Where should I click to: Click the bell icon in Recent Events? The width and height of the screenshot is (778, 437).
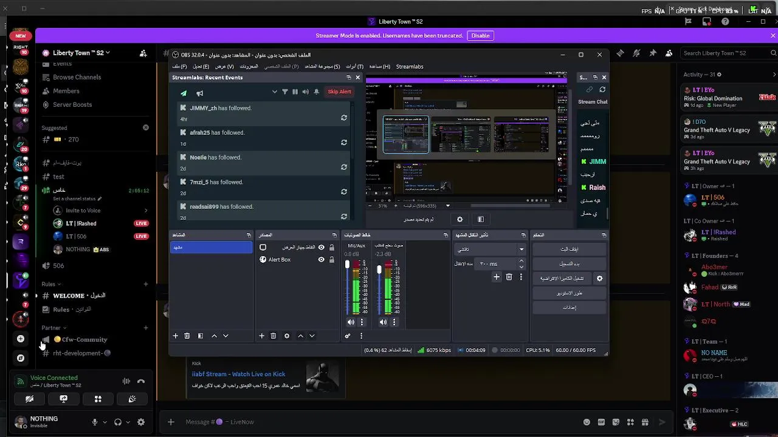coord(317,92)
